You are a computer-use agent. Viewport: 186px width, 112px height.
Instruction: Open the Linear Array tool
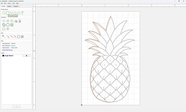[x=4, y=29]
